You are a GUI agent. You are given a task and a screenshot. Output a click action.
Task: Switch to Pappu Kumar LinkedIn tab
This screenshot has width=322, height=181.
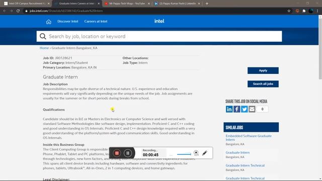pyautogui.click(x=177, y=4)
